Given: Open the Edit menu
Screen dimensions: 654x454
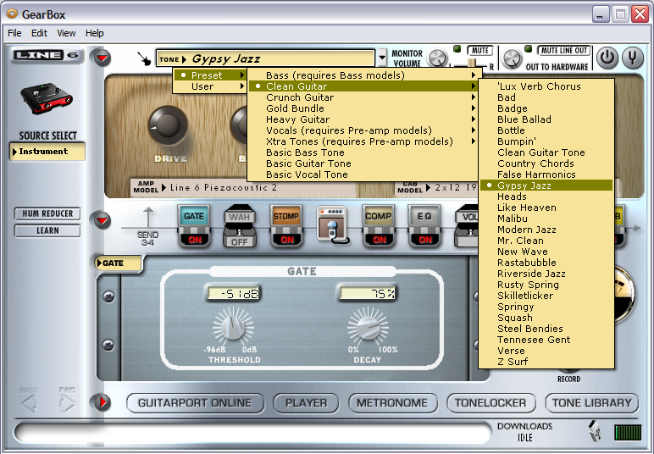Looking at the screenshot, I should [x=39, y=33].
